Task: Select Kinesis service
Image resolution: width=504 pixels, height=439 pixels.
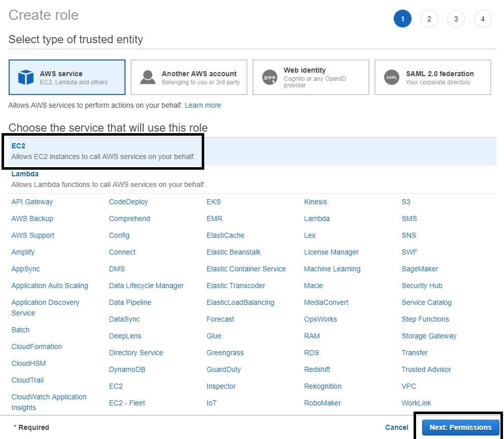Action: tap(316, 202)
